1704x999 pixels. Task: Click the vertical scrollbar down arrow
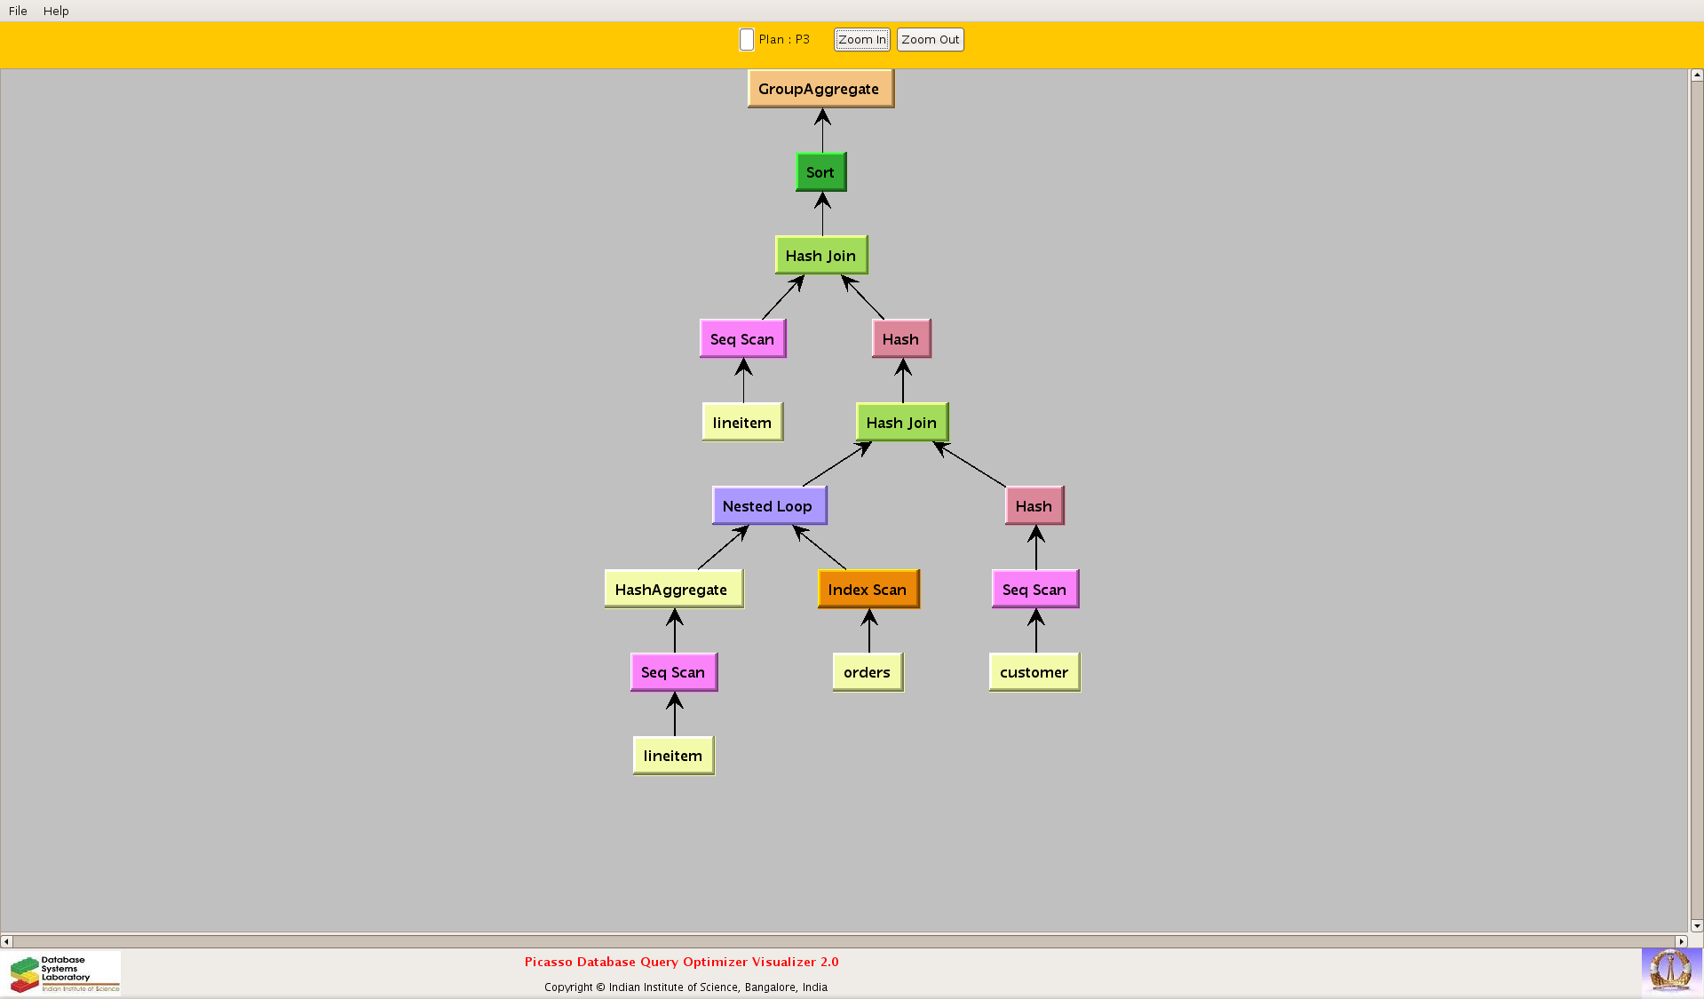point(1696,925)
